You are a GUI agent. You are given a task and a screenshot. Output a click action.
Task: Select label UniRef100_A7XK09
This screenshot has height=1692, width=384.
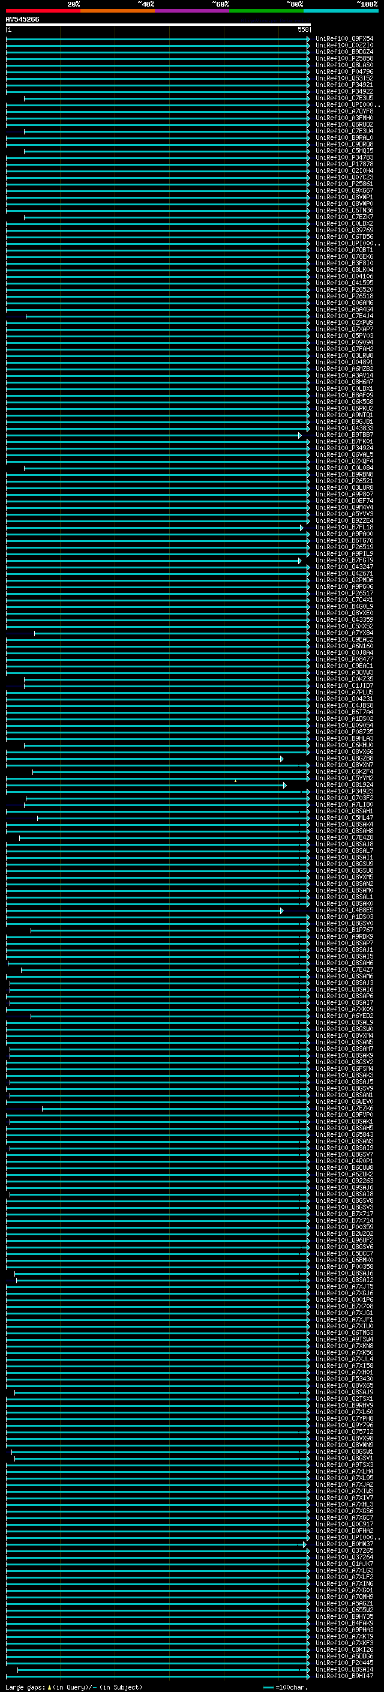tap(344, 1010)
